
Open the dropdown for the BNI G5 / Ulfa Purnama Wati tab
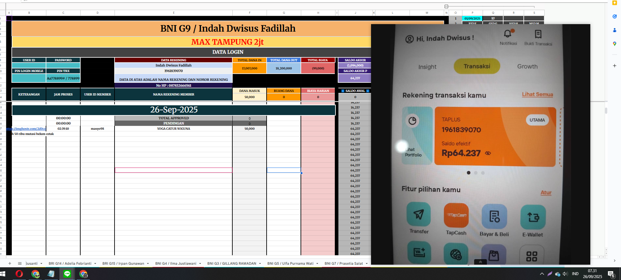pyautogui.click(x=317, y=263)
